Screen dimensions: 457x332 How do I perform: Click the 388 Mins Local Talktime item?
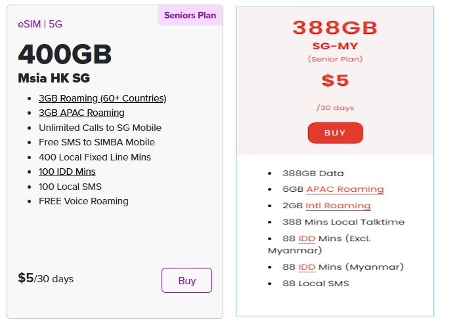pyautogui.click(x=343, y=222)
